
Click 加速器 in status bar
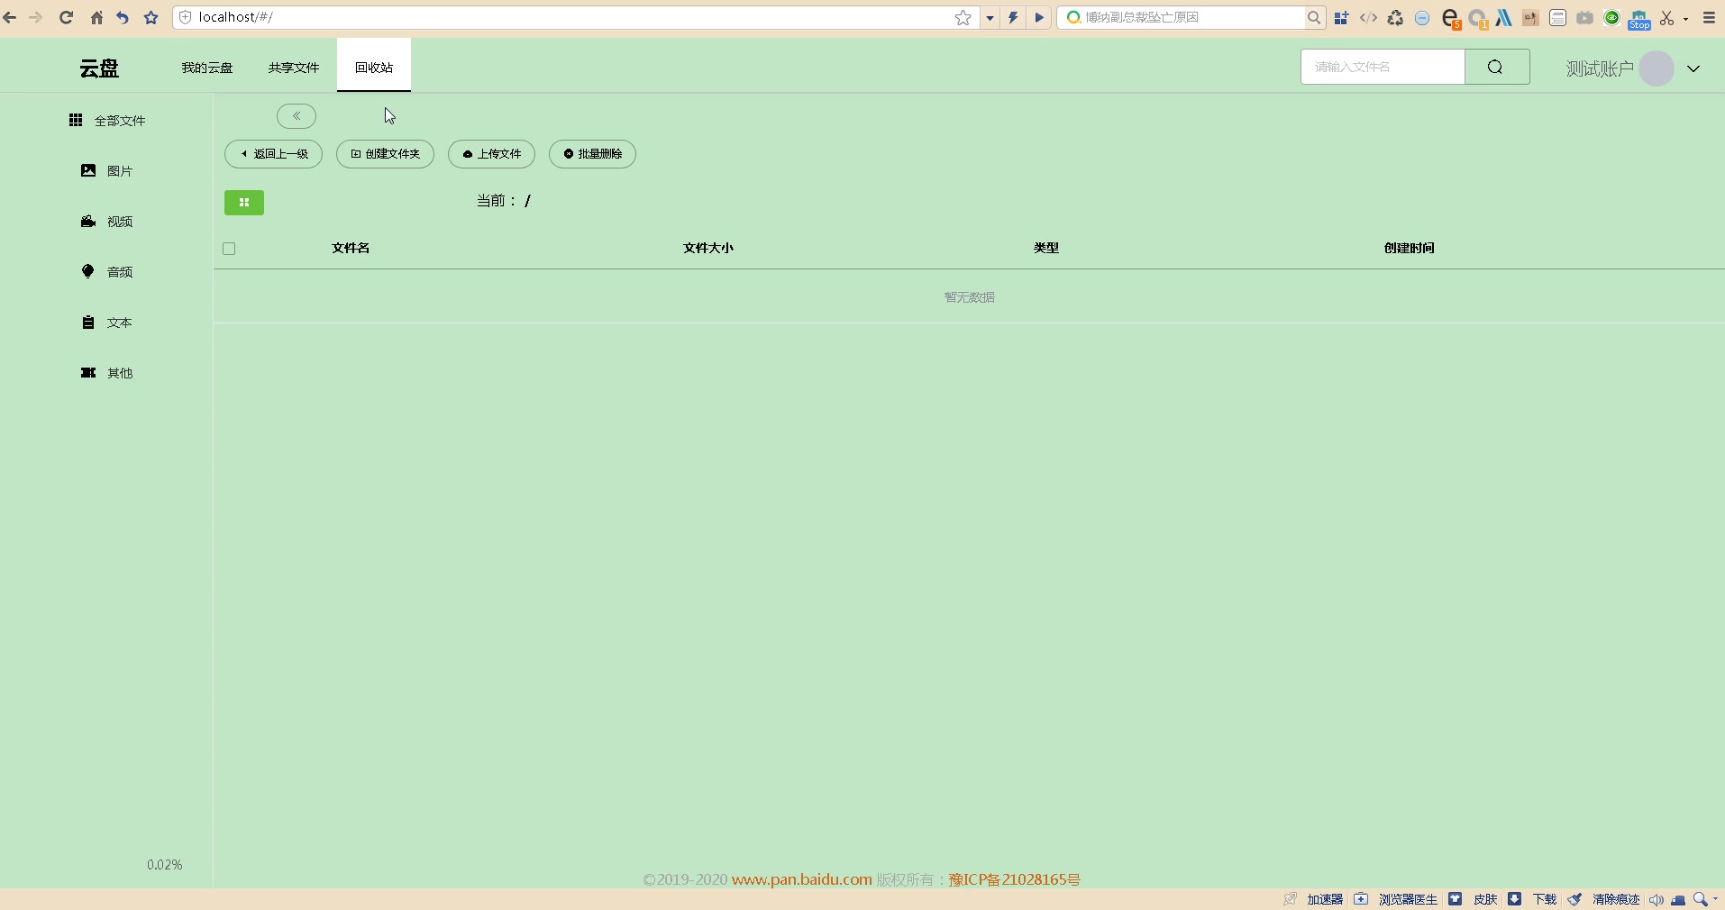point(1325,899)
